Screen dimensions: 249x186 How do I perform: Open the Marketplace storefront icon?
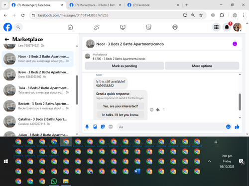click(x=149, y=27)
